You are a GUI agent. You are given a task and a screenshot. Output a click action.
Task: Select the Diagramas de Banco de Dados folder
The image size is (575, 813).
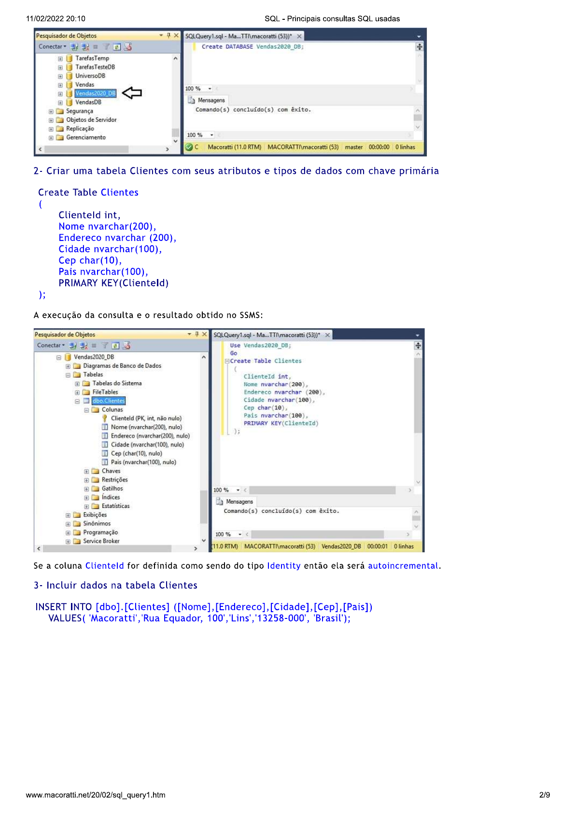(122, 365)
